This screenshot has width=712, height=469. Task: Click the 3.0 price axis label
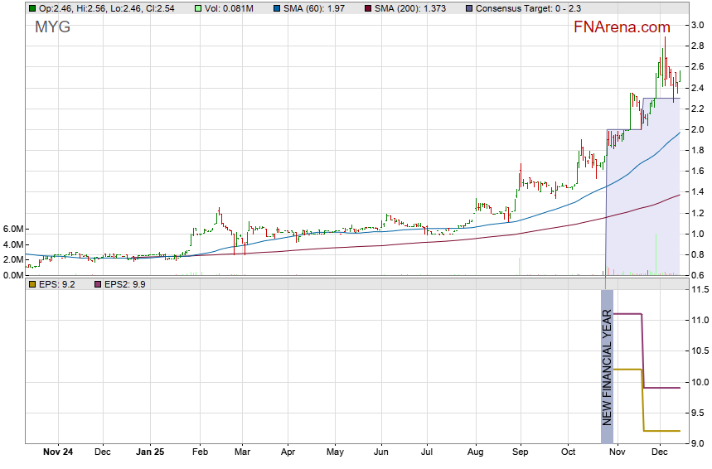click(698, 25)
